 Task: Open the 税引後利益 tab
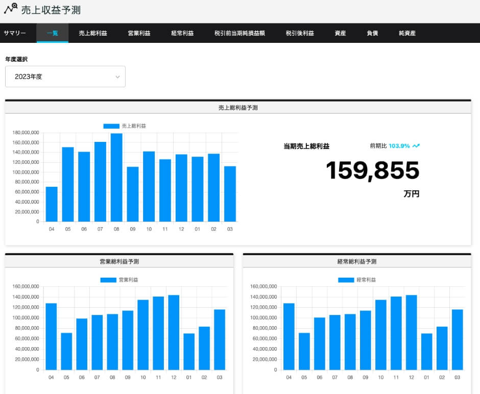300,33
